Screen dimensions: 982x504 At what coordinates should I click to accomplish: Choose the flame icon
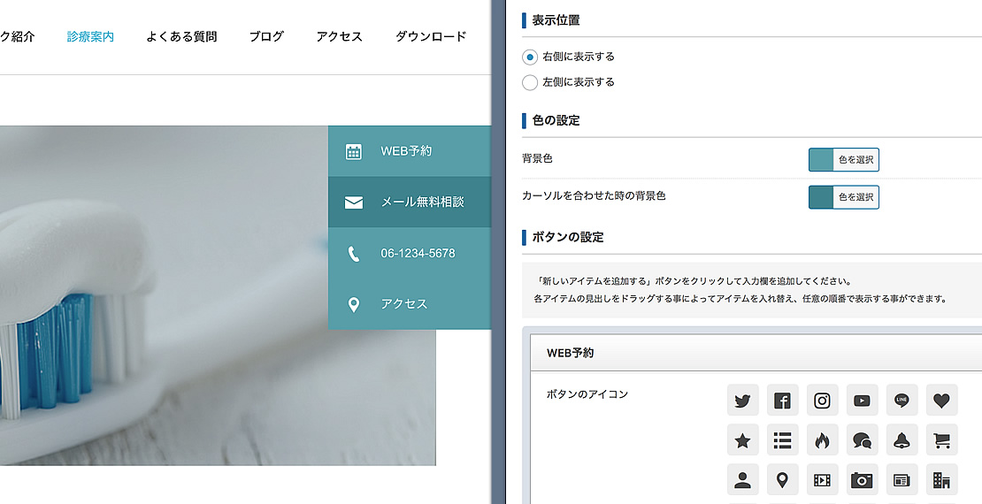(822, 440)
